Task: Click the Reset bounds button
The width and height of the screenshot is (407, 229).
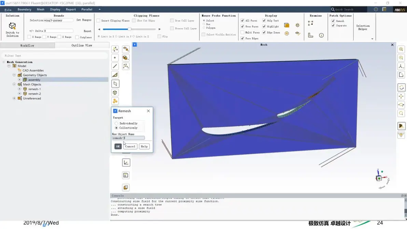Action: point(87,31)
